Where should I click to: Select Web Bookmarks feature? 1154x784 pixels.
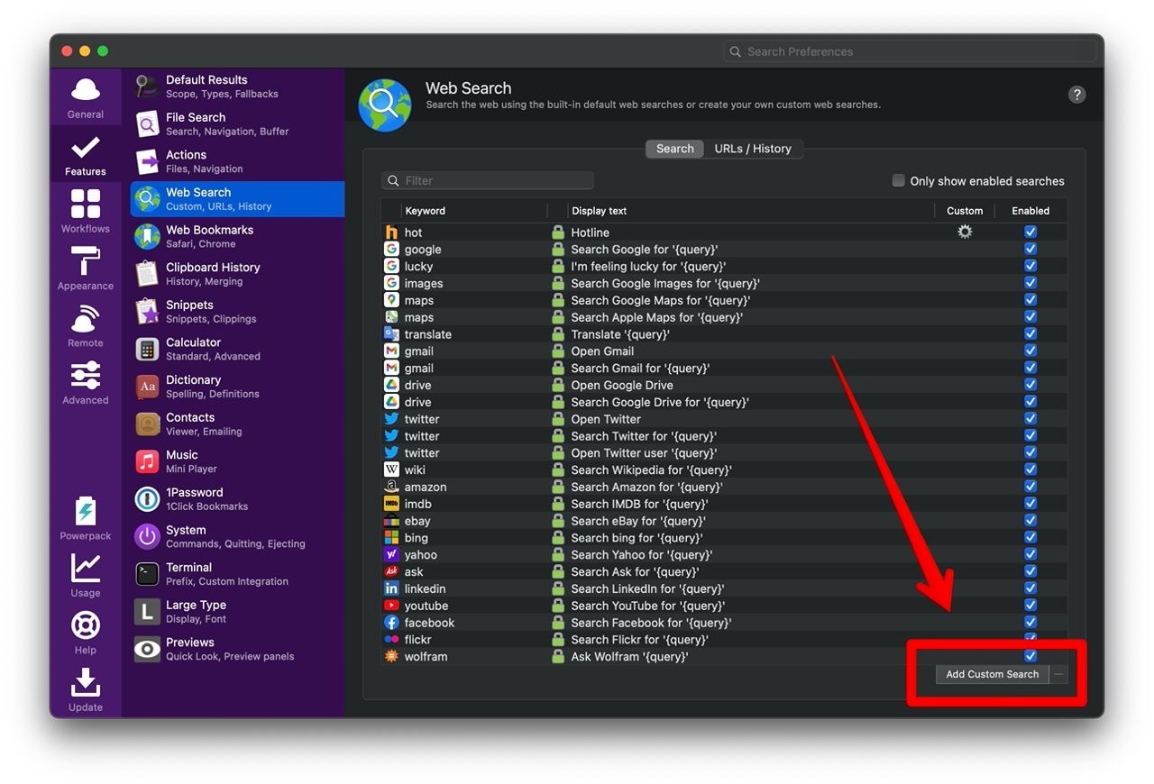click(x=237, y=237)
